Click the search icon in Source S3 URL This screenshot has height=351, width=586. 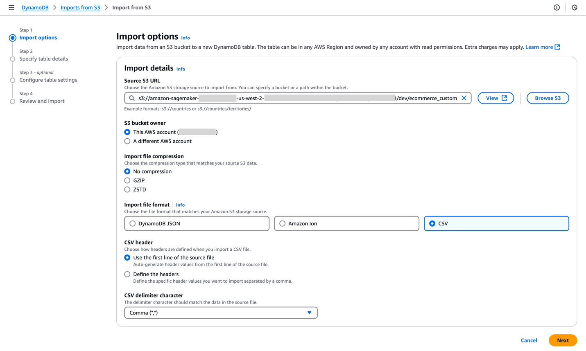(x=132, y=98)
